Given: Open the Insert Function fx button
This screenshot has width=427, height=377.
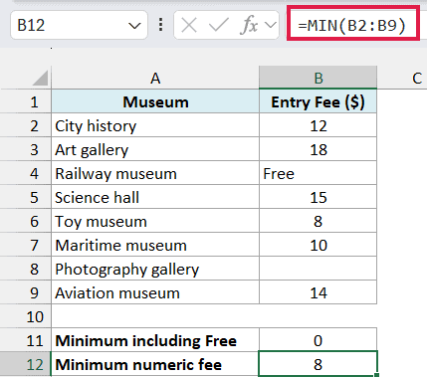Looking at the screenshot, I should click(x=249, y=25).
